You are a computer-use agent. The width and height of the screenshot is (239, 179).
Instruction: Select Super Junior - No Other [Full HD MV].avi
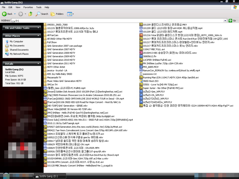tap(163, 88)
